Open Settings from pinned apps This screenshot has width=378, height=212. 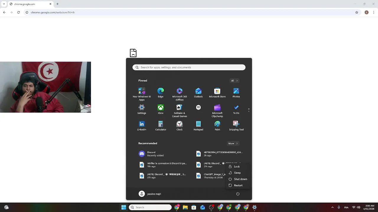tap(142, 109)
